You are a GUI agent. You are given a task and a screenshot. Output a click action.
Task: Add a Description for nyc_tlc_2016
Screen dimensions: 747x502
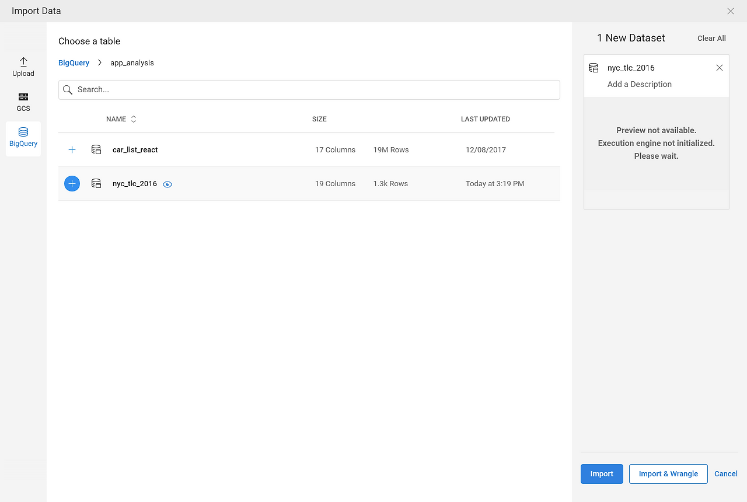tap(639, 84)
